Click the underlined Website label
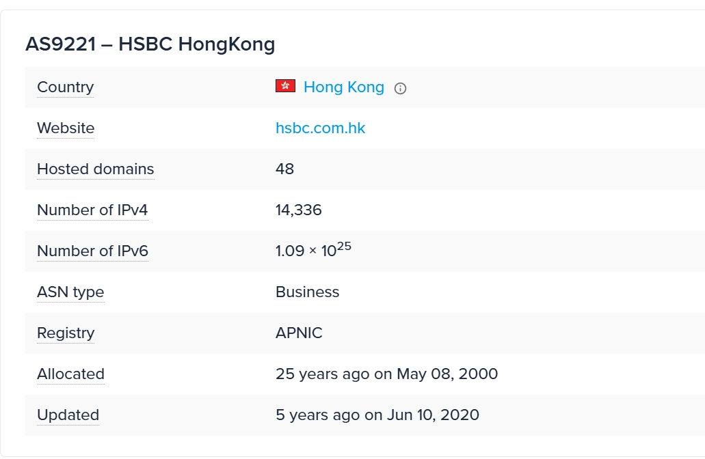The height and width of the screenshot is (459, 705). [x=66, y=128]
